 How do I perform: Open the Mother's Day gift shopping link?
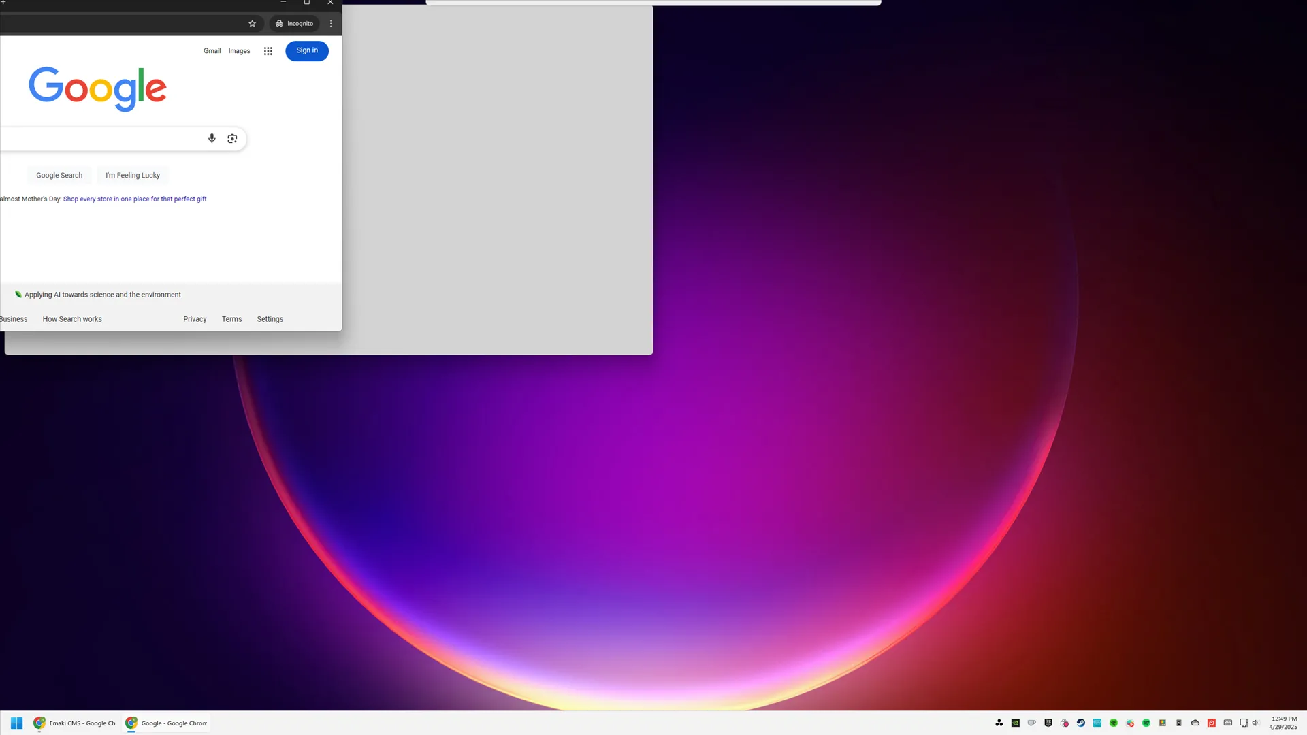coord(134,199)
